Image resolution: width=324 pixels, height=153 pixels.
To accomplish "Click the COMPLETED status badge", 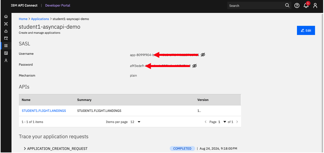I will [x=182, y=148].
